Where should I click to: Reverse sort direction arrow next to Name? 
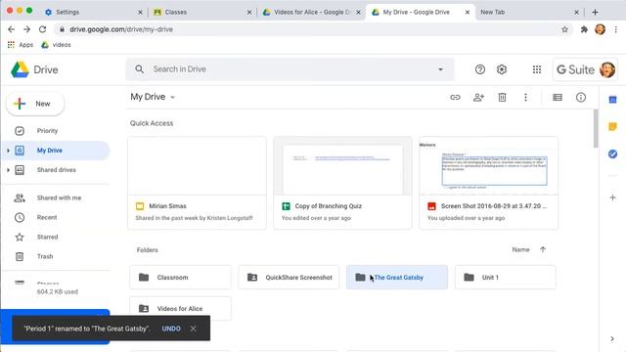pyautogui.click(x=543, y=249)
